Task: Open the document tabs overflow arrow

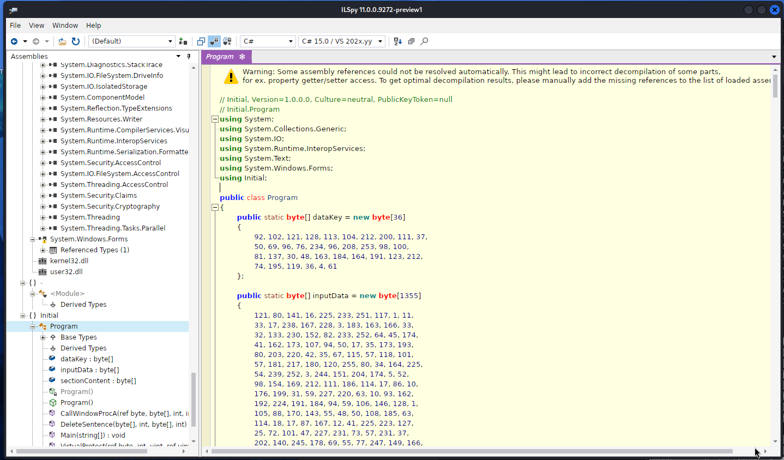Action: [774, 57]
